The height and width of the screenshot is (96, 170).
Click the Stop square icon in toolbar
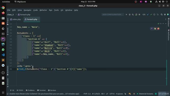click(x=139, y=14)
